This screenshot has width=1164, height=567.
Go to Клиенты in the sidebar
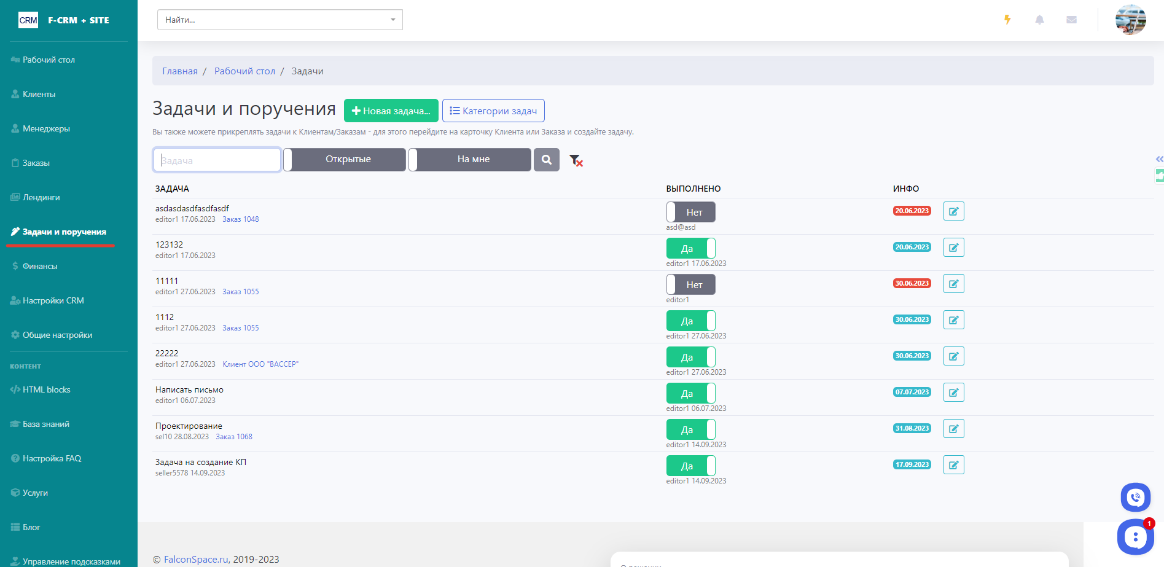pyautogui.click(x=39, y=94)
